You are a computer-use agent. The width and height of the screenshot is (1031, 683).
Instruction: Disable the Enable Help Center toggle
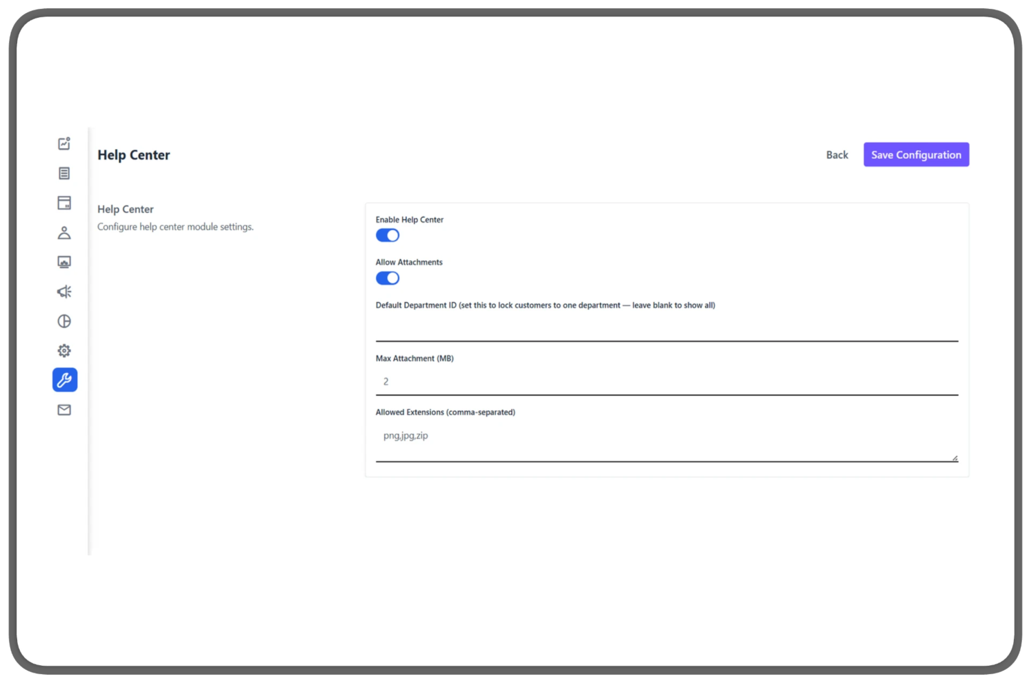pos(387,234)
